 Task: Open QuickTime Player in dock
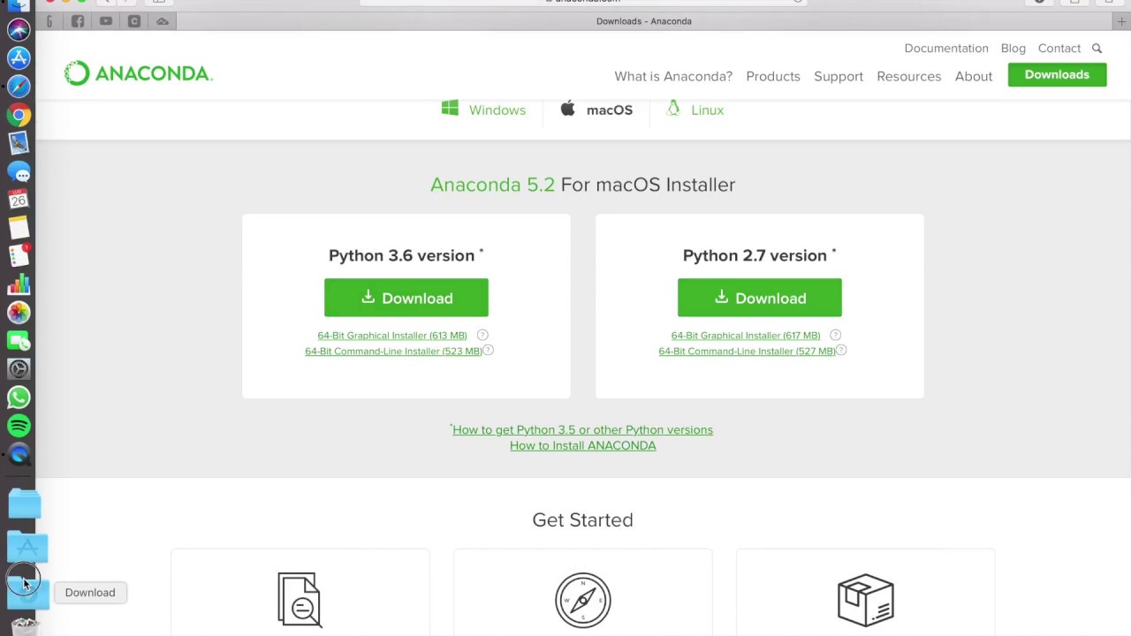tap(19, 454)
